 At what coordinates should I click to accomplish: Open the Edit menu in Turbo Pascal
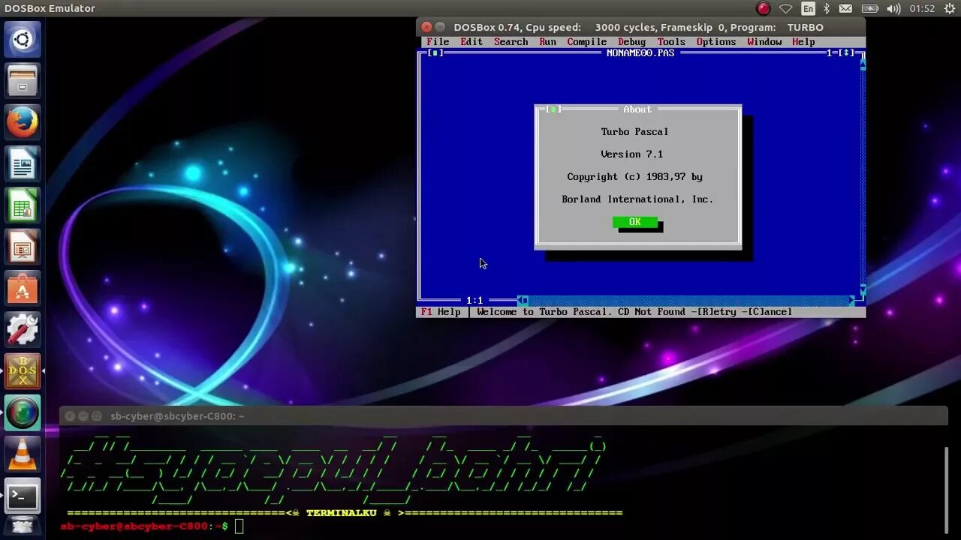[471, 42]
